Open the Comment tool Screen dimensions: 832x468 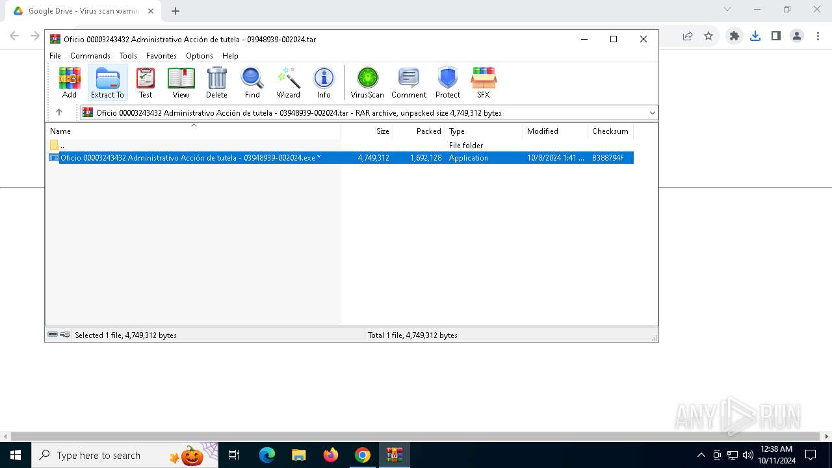point(409,83)
